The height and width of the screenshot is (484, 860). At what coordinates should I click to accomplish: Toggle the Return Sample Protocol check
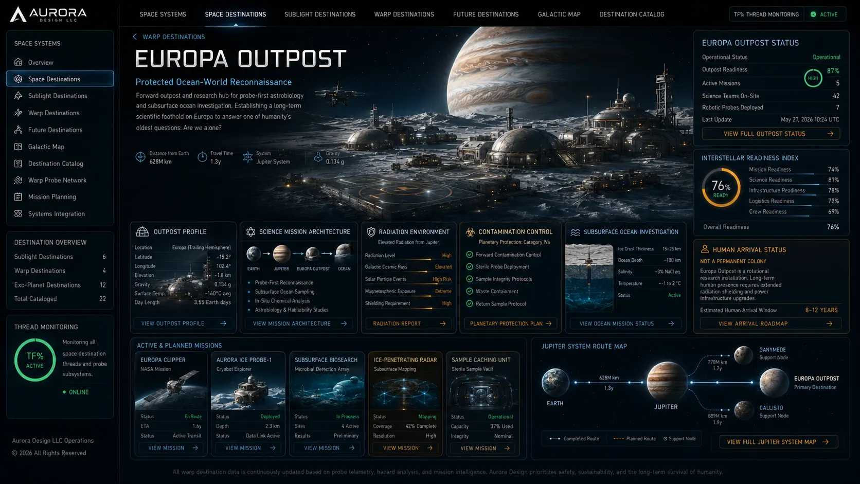pyautogui.click(x=470, y=303)
